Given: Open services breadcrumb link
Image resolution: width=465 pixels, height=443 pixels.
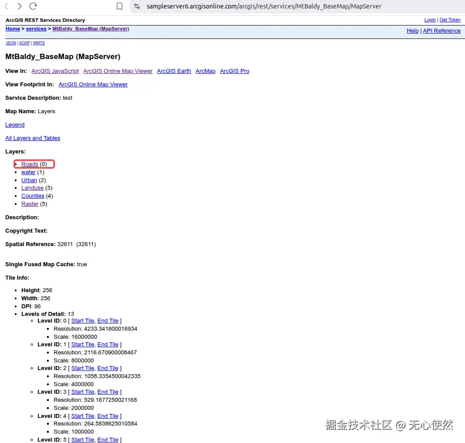Looking at the screenshot, I should (x=36, y=29).
